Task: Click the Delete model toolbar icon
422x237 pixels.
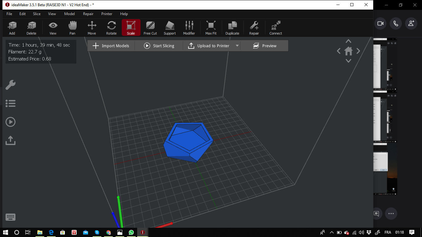Action: point(31,28)
